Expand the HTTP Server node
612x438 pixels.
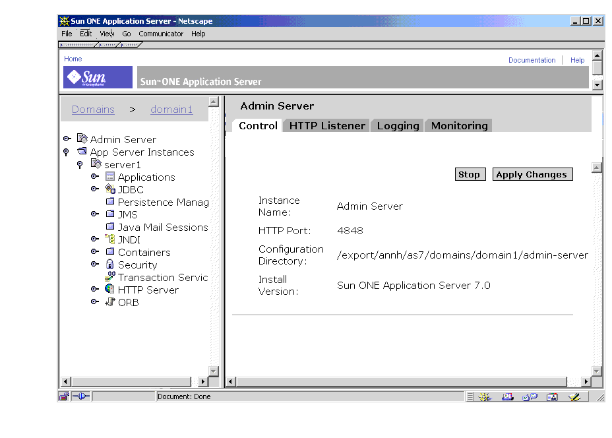[x=94, y=290]
